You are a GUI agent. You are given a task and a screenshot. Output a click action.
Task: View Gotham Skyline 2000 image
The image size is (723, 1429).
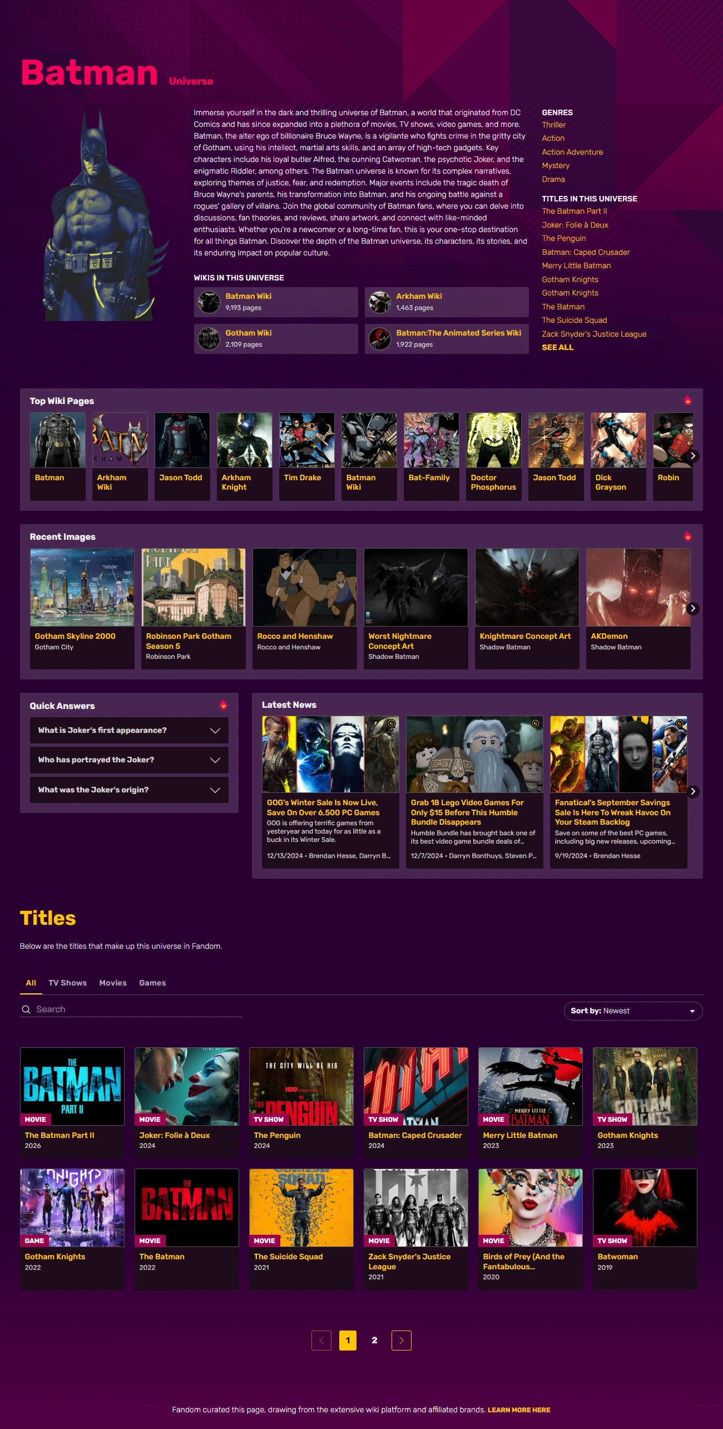coord(82,588)
